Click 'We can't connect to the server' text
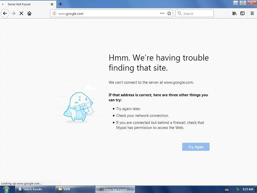257x193 pixels. 151,82
